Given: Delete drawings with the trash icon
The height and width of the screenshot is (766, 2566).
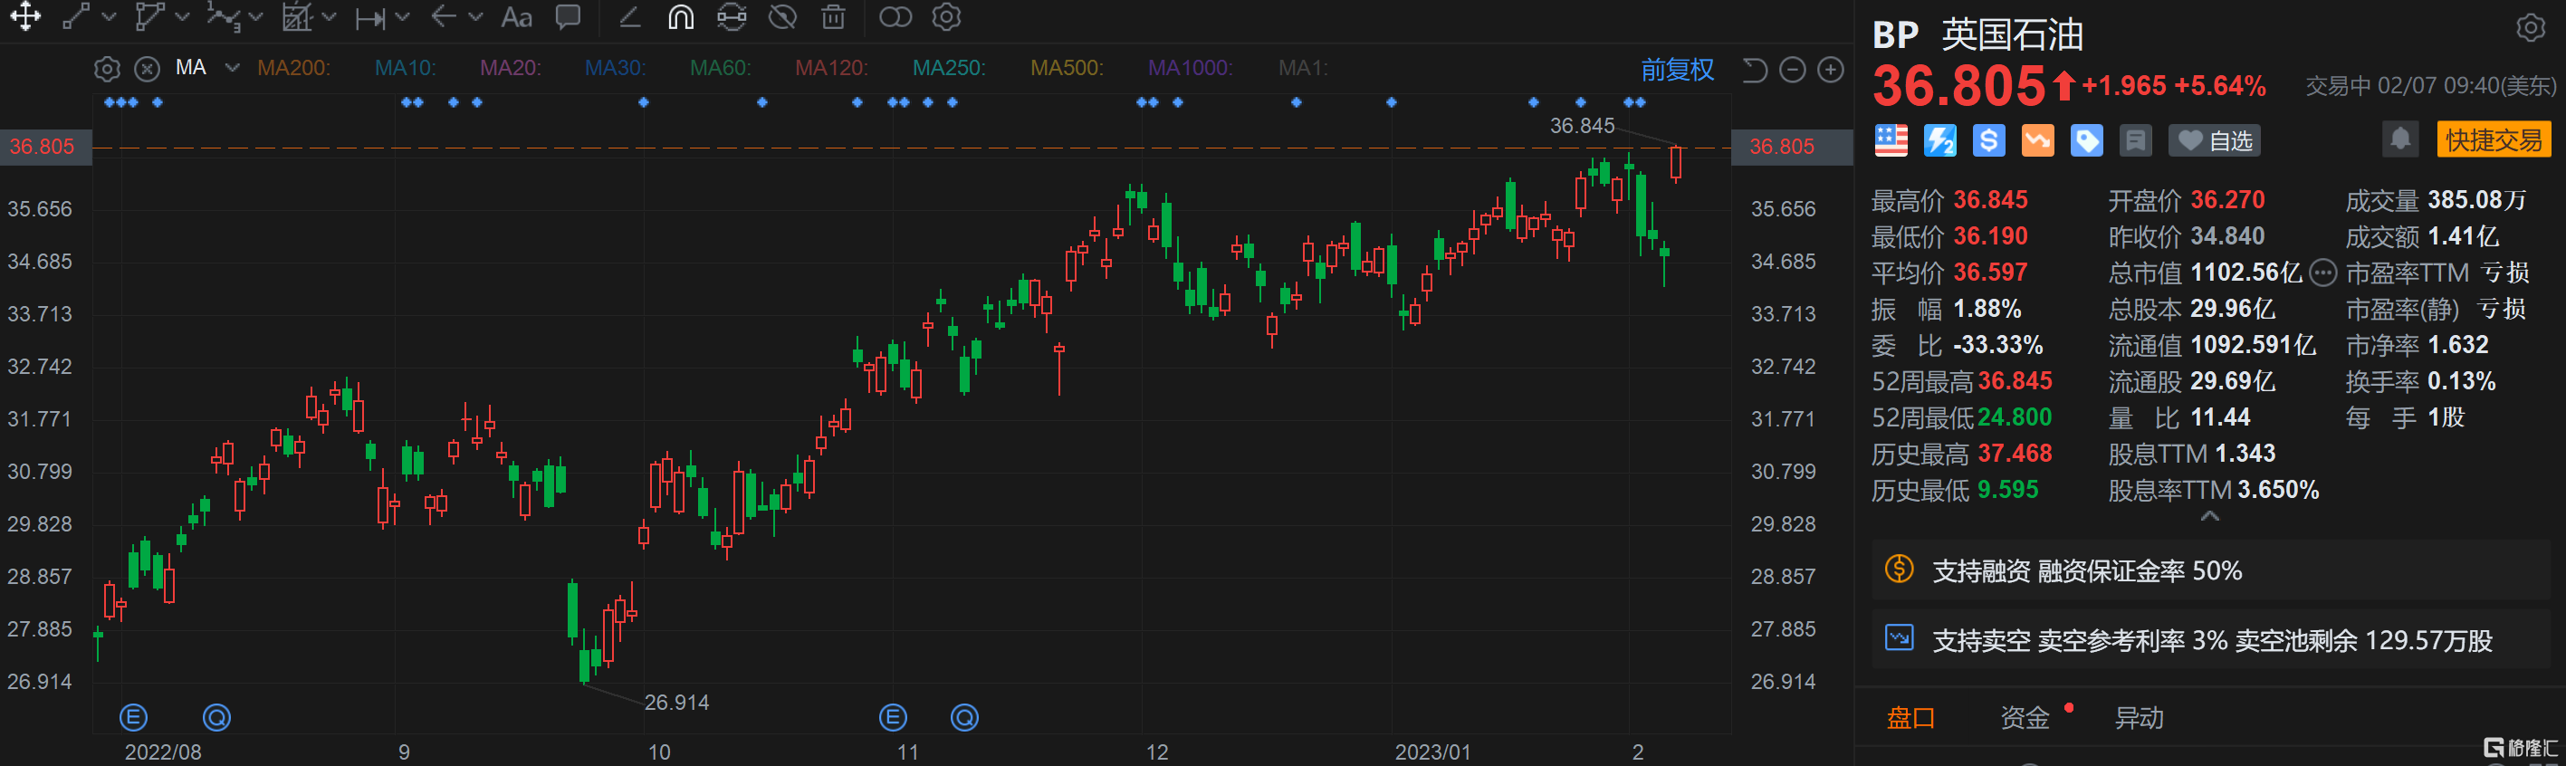Looking at the screenshot, I should click(x=834, y=17).
